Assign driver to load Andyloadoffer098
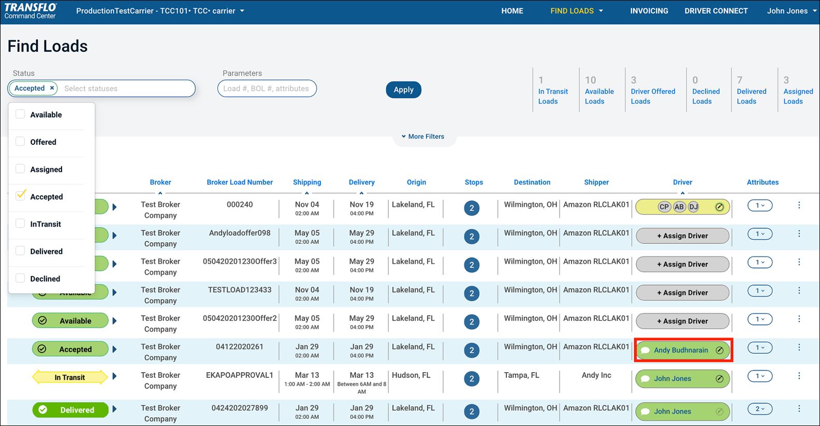820x426 pixels. (x=682, y=236)
